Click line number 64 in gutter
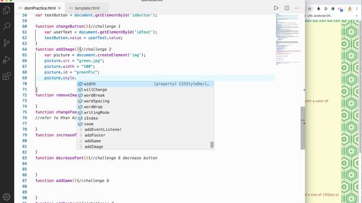The height and width of the screenshot is (203, 362). pyautogui.click(x=24, y=49)
